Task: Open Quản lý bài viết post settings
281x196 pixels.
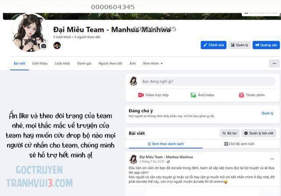Action: 259,133
